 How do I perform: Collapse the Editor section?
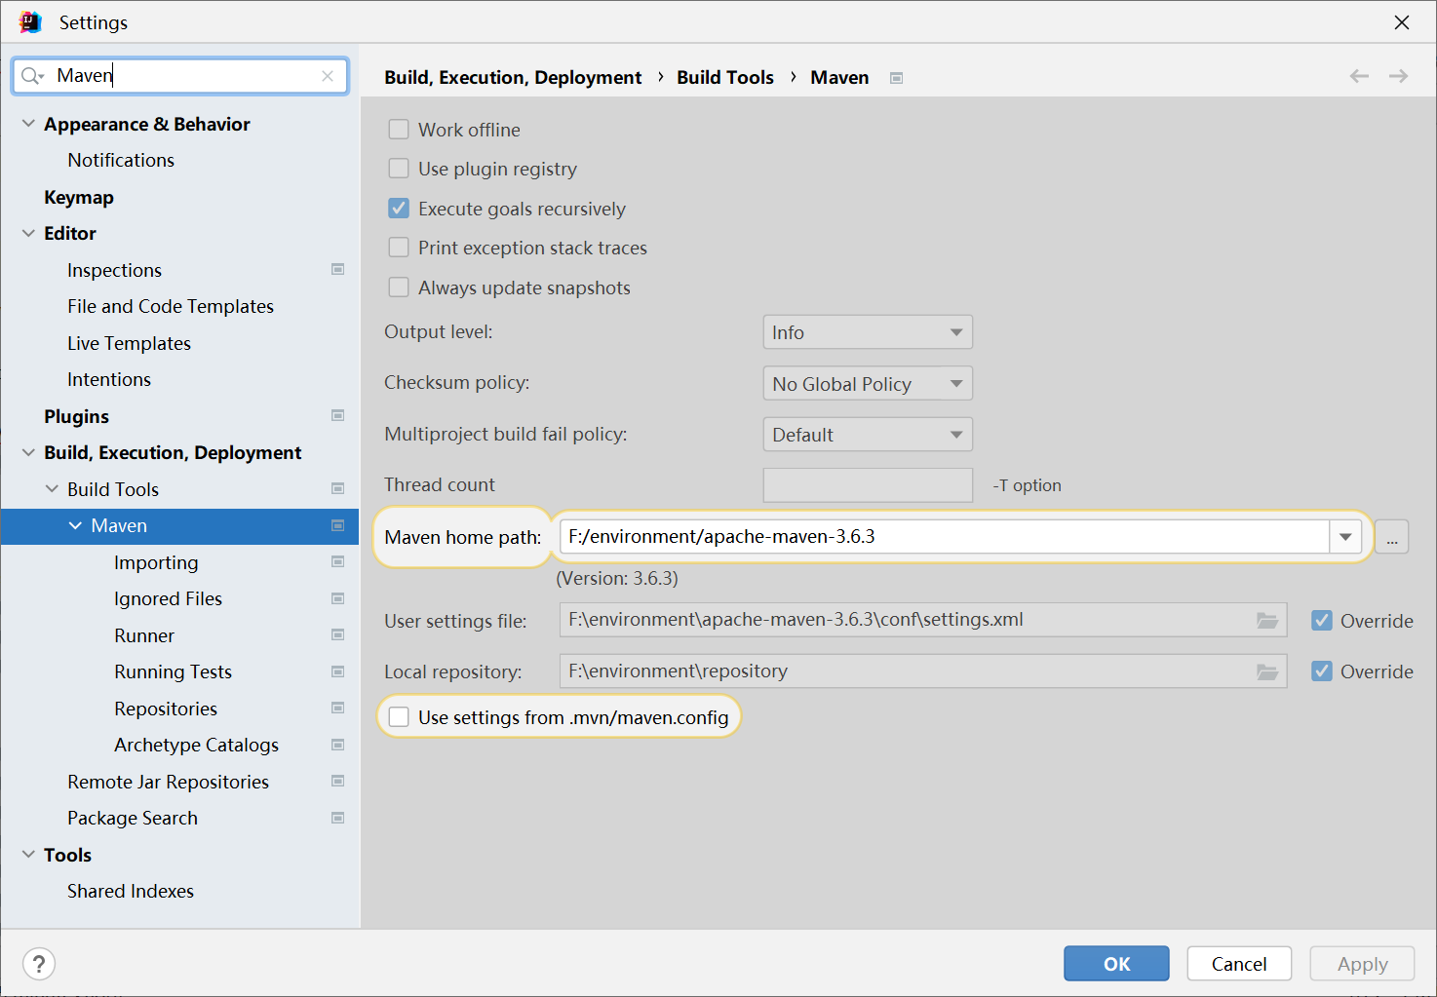28,233
